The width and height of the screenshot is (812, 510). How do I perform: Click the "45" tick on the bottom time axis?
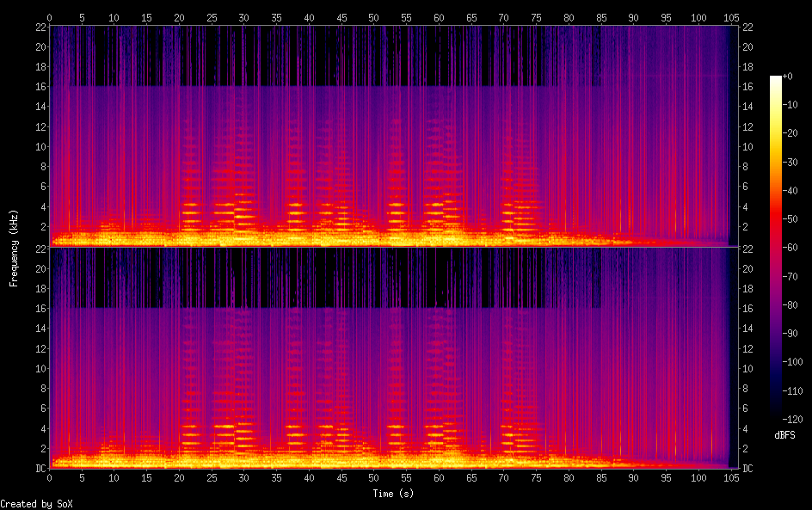341,477
